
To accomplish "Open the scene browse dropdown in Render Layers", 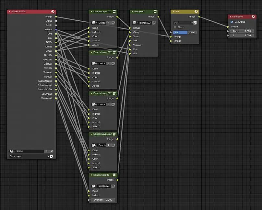I will pos(12,151).
